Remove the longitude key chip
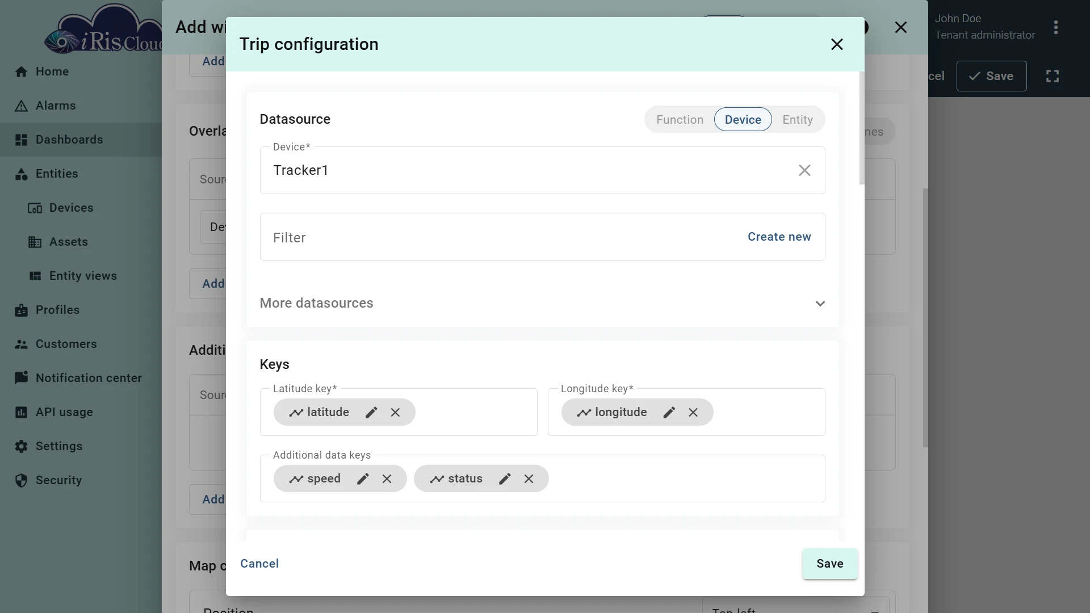The width and height of the screenshot is (1090, 613). pos(693,413)
